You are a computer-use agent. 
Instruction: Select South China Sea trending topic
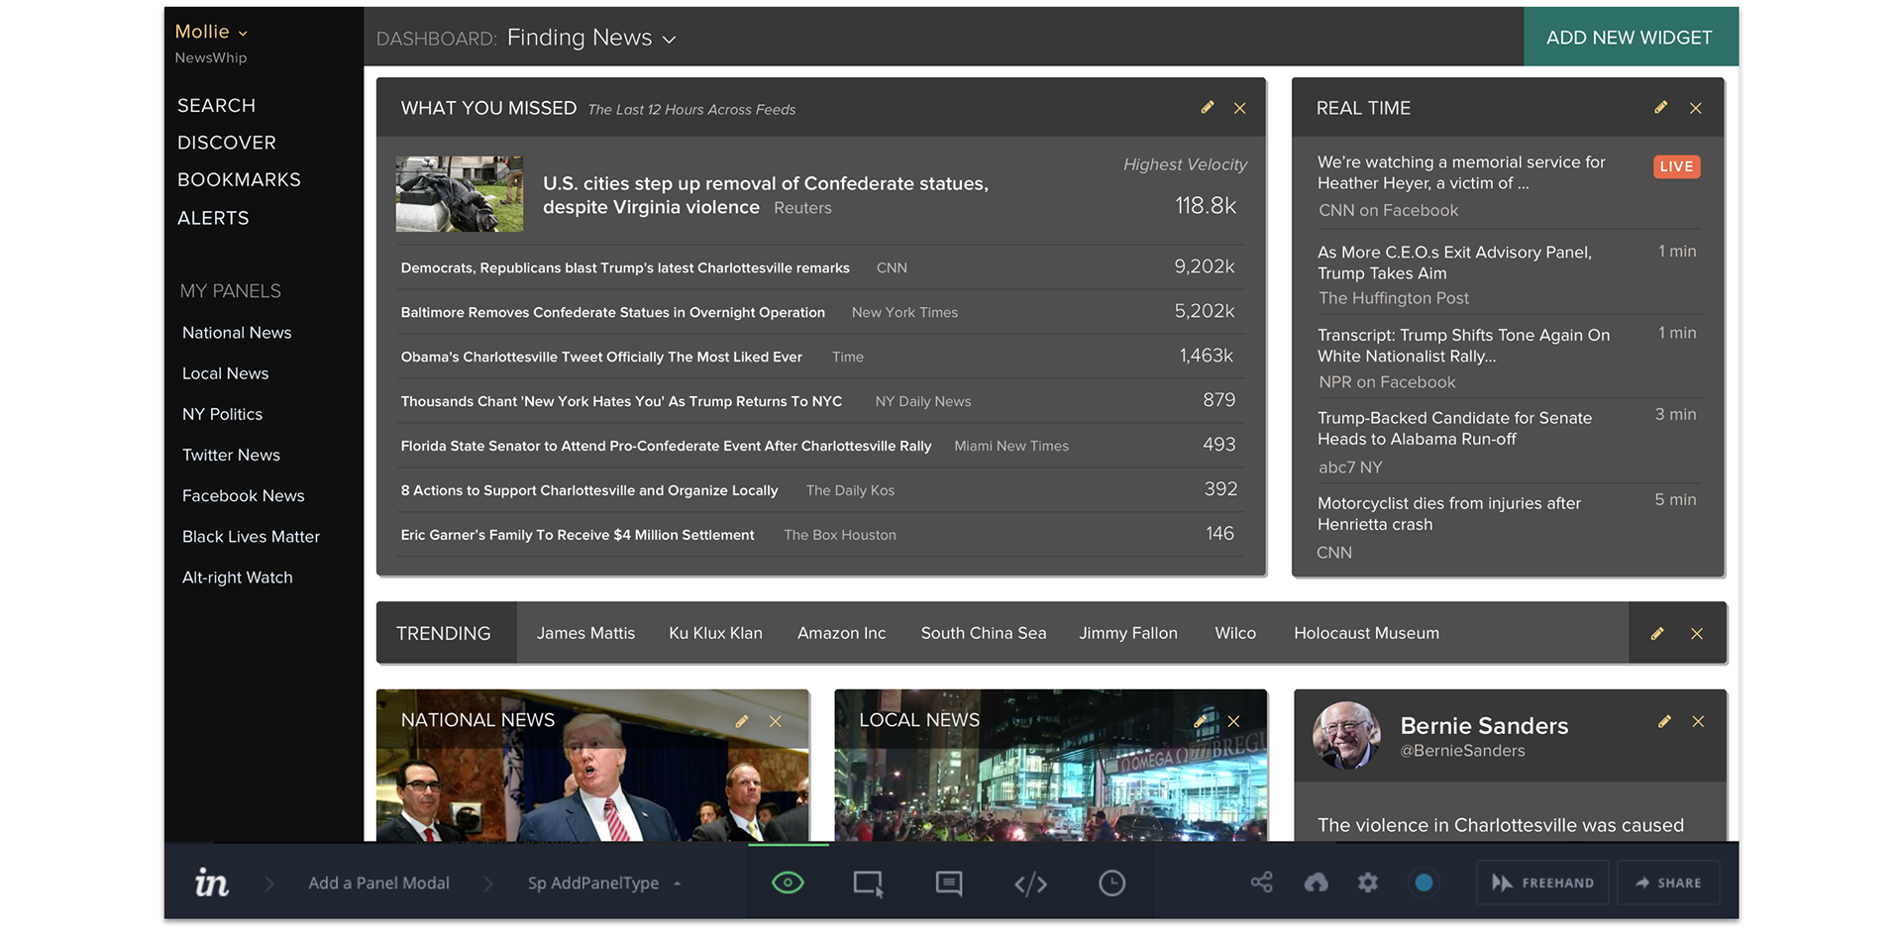(983, 633)
